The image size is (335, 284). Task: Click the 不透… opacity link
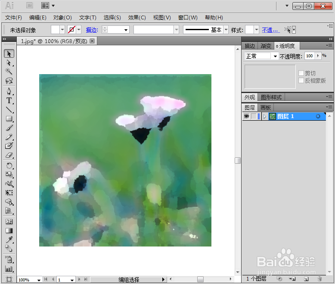point(271,30)
